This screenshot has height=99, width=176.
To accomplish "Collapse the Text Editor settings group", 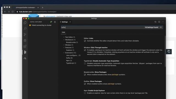I will click(x=64, y=37).
